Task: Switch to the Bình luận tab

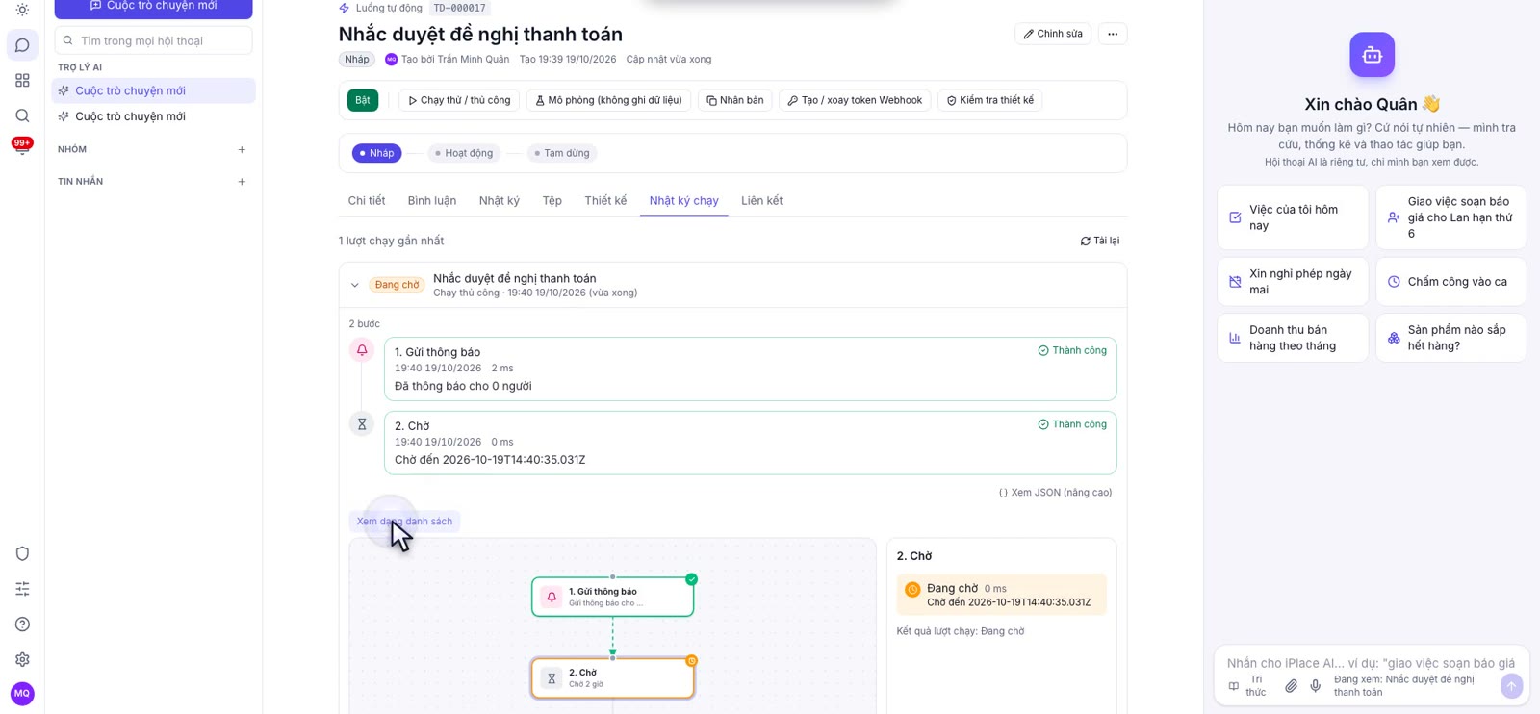Action: pyautogui.click(x=432, y=201)
